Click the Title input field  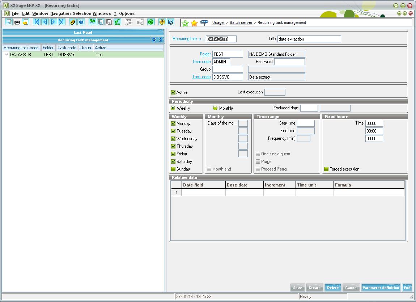[309, 39]
